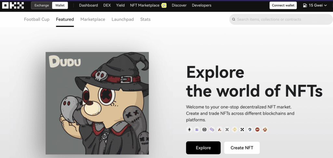
Task: Select the Solana chain icon
Action: coord(197,130)
